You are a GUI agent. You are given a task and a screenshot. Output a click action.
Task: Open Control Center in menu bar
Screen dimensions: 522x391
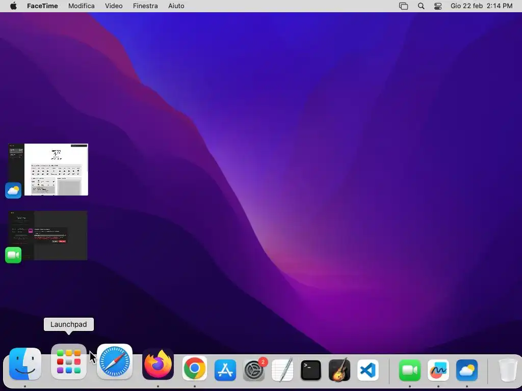pos(438,6)
